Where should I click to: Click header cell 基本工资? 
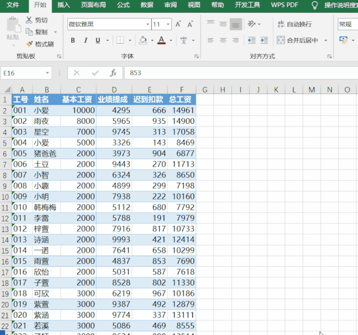point(78,100)
